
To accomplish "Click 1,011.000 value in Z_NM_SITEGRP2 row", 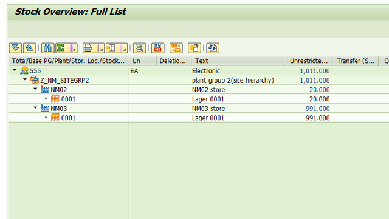I will [x=315, y=80].
